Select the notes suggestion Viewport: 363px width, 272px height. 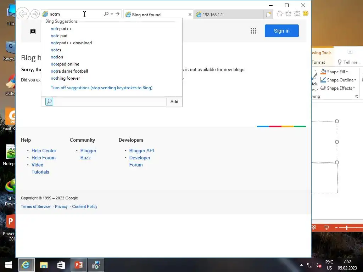111,50
